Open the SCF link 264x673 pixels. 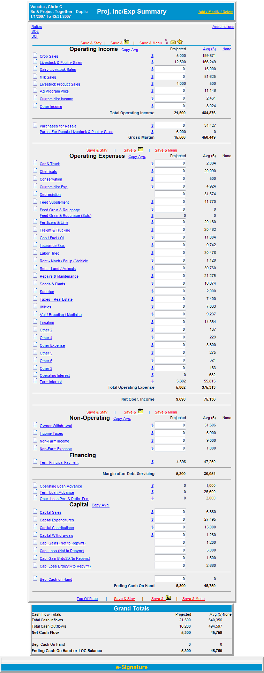click(x=35, y=36)
